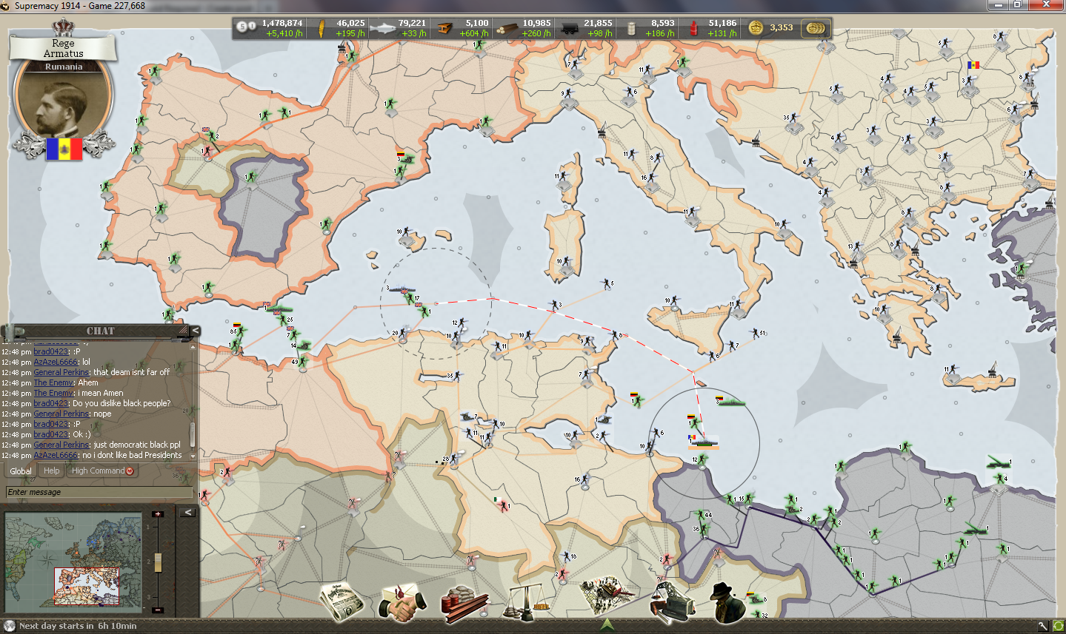
Task: Click the globe icon beside day timer
Action: (x=10, y=626)
